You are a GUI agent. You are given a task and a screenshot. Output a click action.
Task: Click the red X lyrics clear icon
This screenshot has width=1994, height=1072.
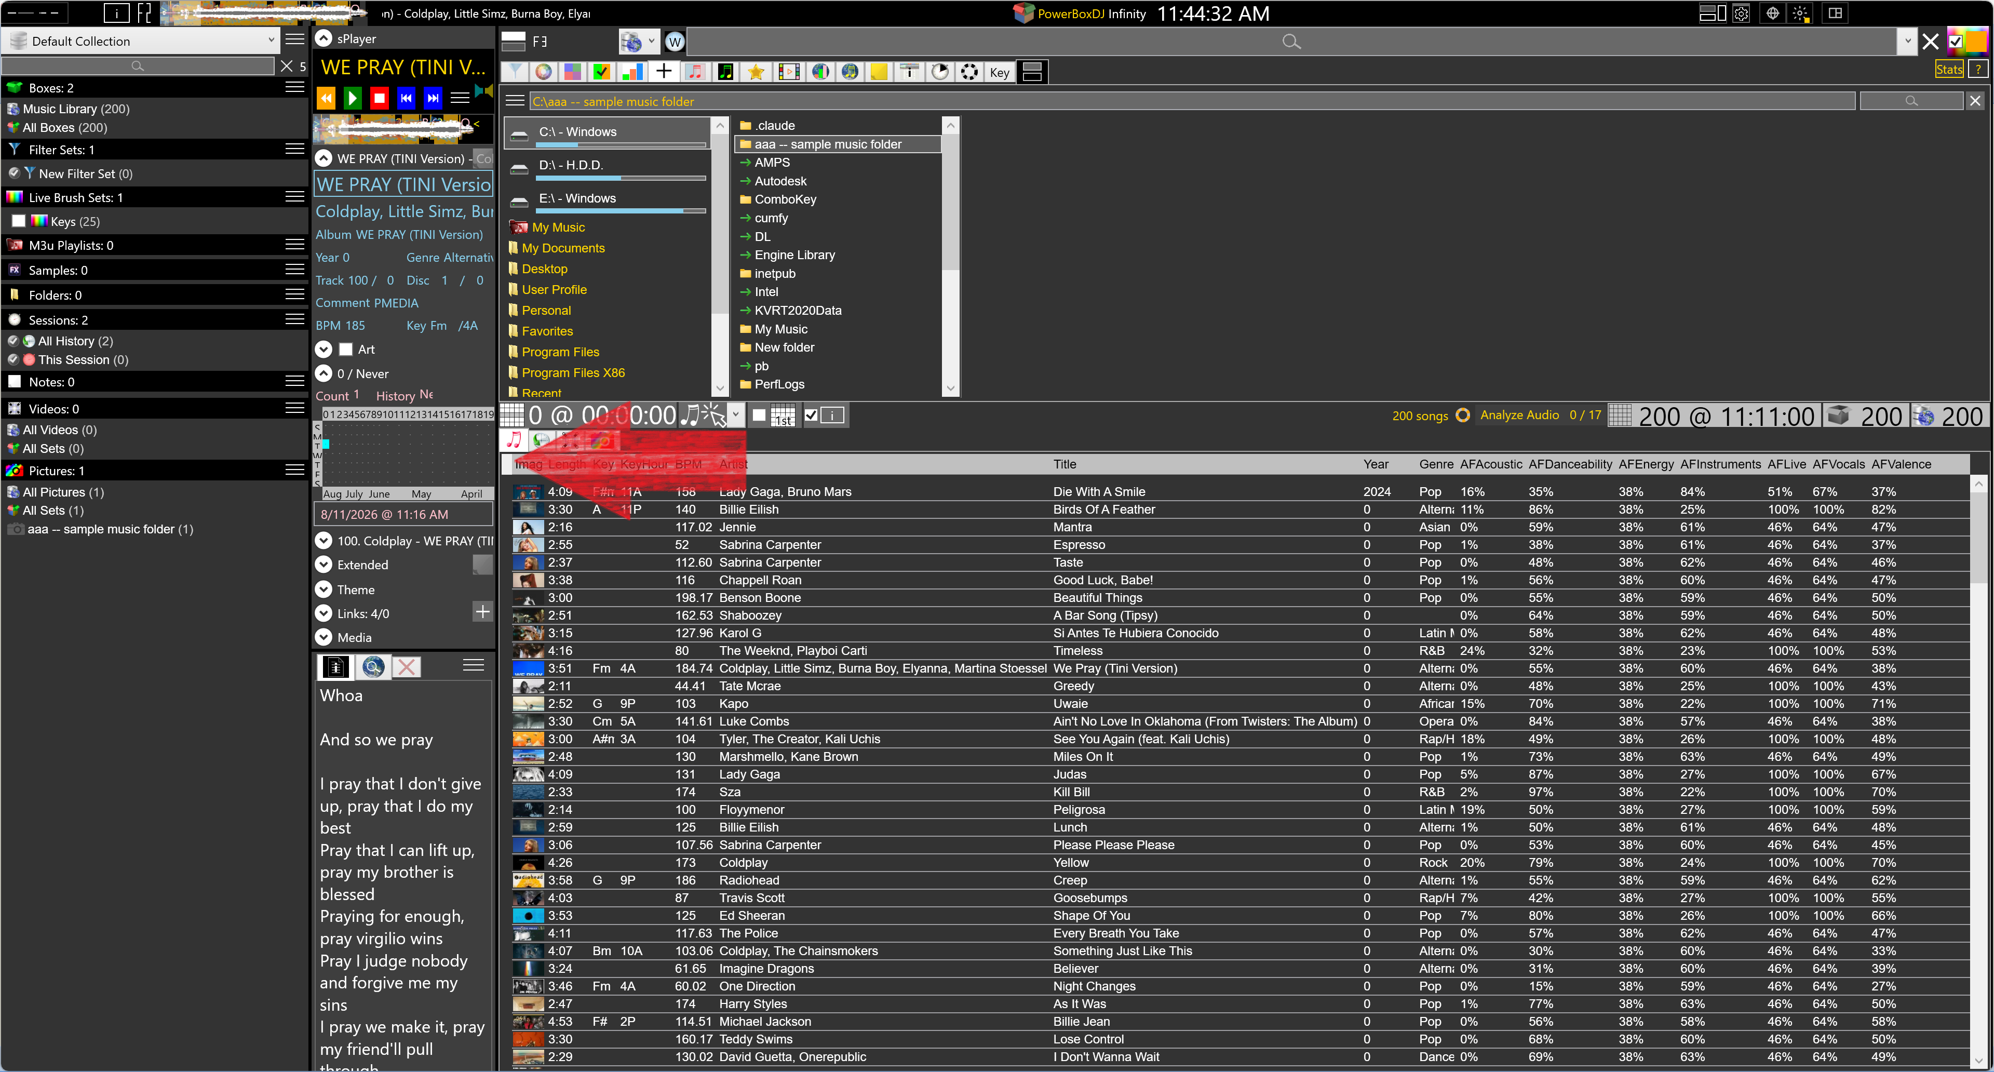407,666
